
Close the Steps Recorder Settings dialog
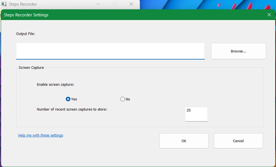point(269,15)
